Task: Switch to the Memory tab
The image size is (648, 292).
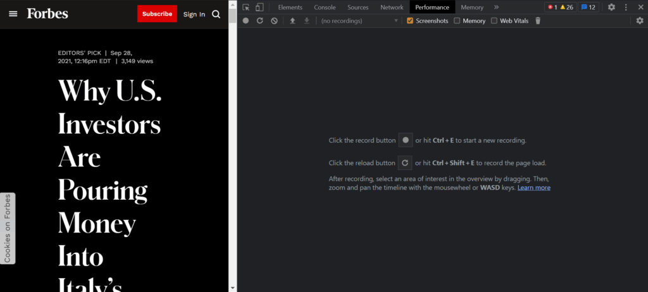Action: pos(472,8)
